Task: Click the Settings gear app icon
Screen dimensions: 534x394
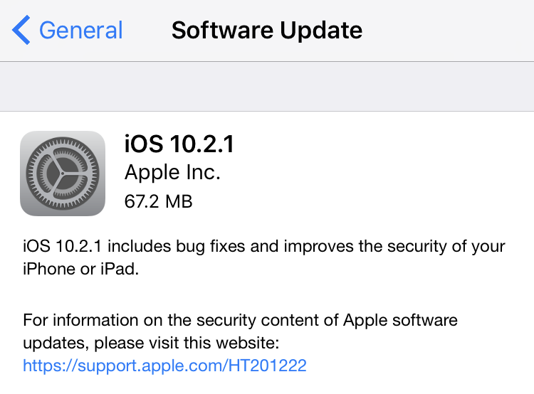Action: pyautogui.click(x=63, y=174)
